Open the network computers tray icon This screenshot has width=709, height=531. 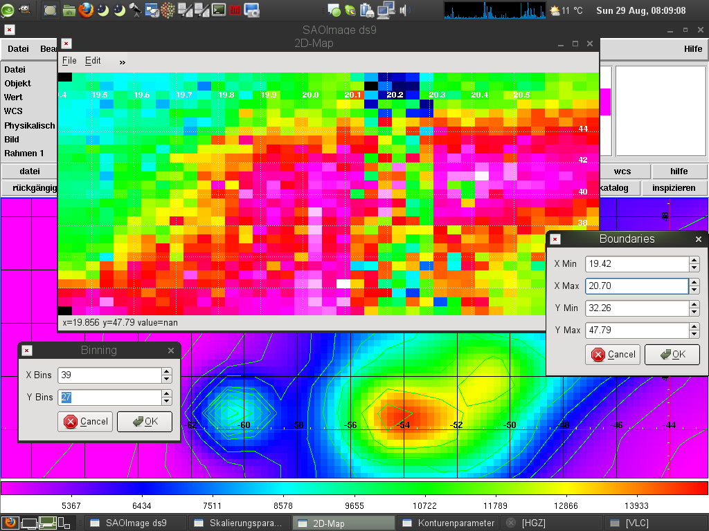click(x=386, y=10)
